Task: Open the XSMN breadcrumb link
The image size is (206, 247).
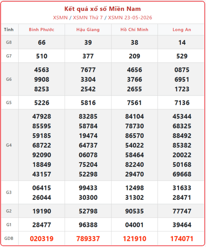Action: pos(60,18)
